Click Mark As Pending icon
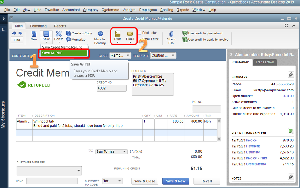The height and width of the screenshot is (188, 300). click(100, 34)
